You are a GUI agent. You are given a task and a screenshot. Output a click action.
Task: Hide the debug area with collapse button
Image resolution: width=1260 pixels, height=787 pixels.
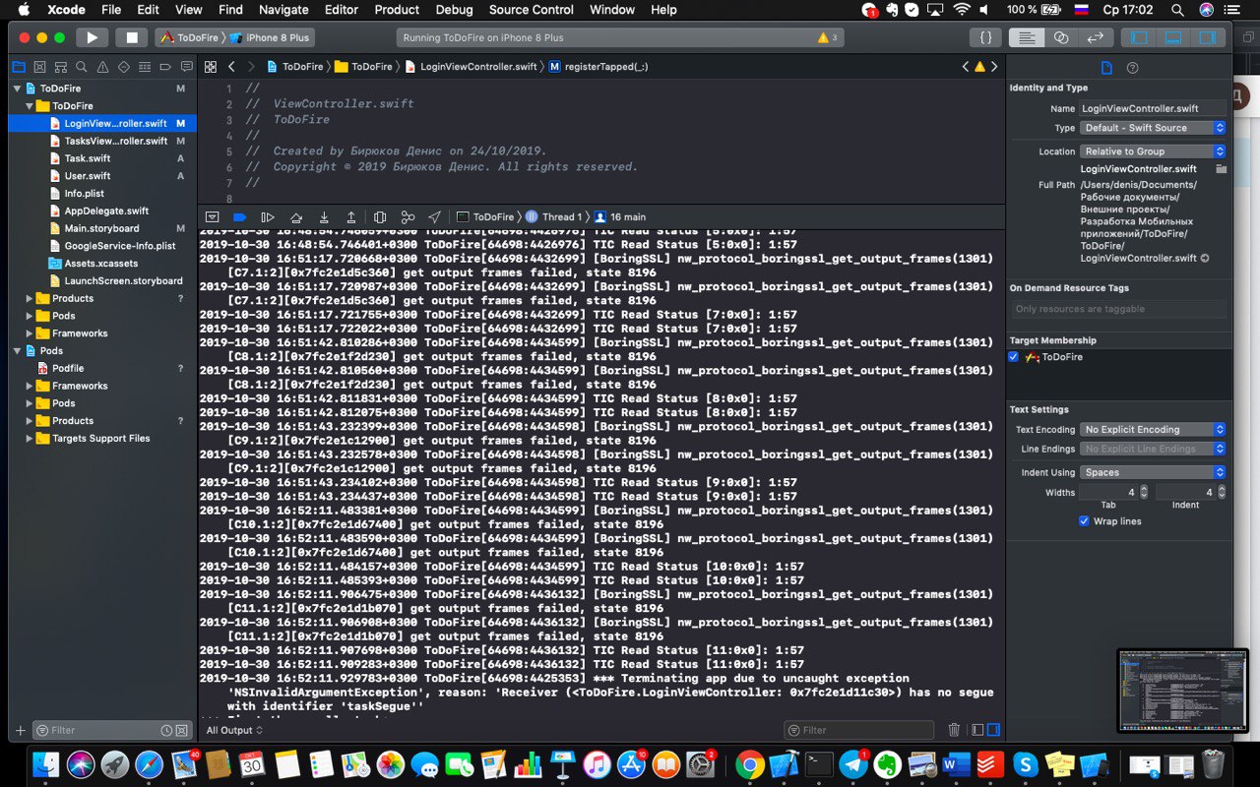coord(212,216)
